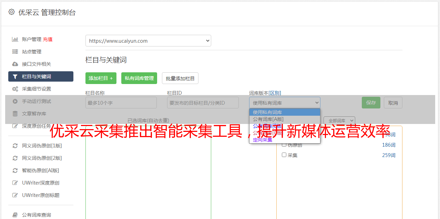Click the edit icon for UWriter深度原创
Image resolution: width=440 pixels, height=219 pixels.
(x=15, y=183)
